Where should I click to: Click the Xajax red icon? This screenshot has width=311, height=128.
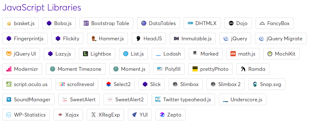coord(60,115)
